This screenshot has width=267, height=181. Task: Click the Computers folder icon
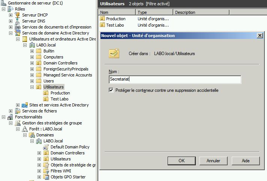pyautogui.click(x=39, y=57)
